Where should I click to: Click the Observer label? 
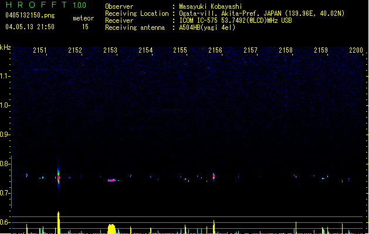coord(119,6)
